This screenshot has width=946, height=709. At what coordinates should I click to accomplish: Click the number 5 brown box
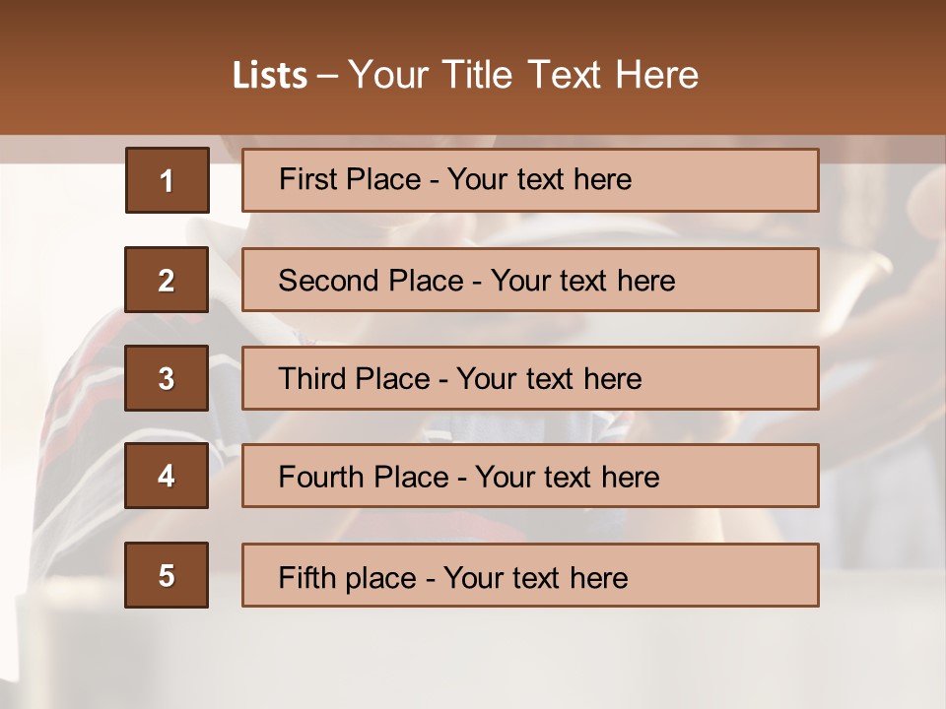coord(167,575)
